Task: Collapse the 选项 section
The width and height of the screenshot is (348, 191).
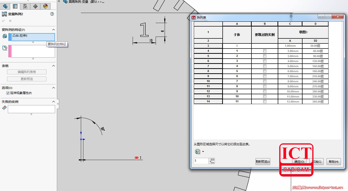Action: click(53, 88)
